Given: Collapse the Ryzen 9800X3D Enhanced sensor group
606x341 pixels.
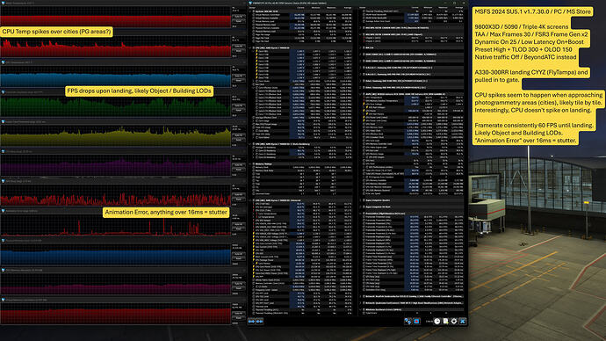Looking at the screenshot, I should [251, 200].
